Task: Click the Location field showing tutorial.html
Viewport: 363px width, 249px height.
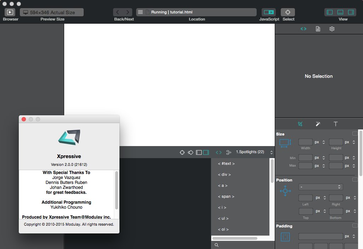Action: [196, 12]
